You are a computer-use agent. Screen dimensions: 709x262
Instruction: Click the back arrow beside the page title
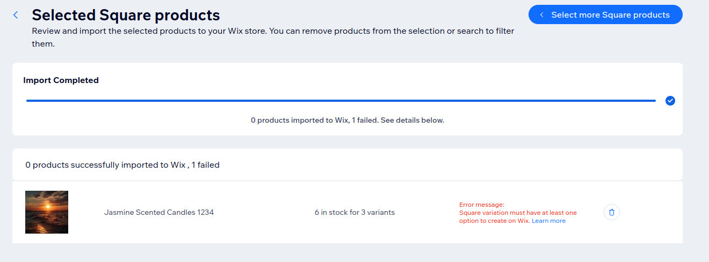coord(16,15)
